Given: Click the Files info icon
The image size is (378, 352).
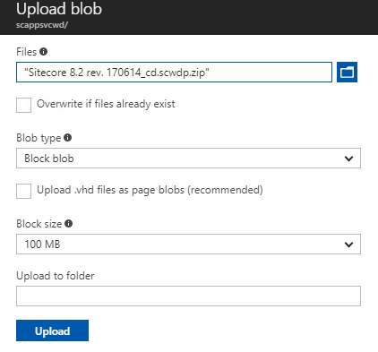Looking at the screenshot, I should coord(44,52).
